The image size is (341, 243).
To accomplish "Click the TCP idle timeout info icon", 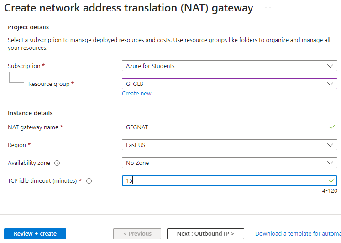I will pyautogui.click(x=89, y=181).
